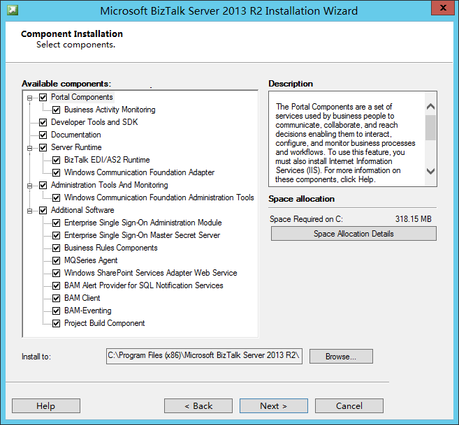Toggle Enterprise Single Sign-On Master Secret Server checkbox
The width and height of the screenshot is (459, 425).
point(56,235)
